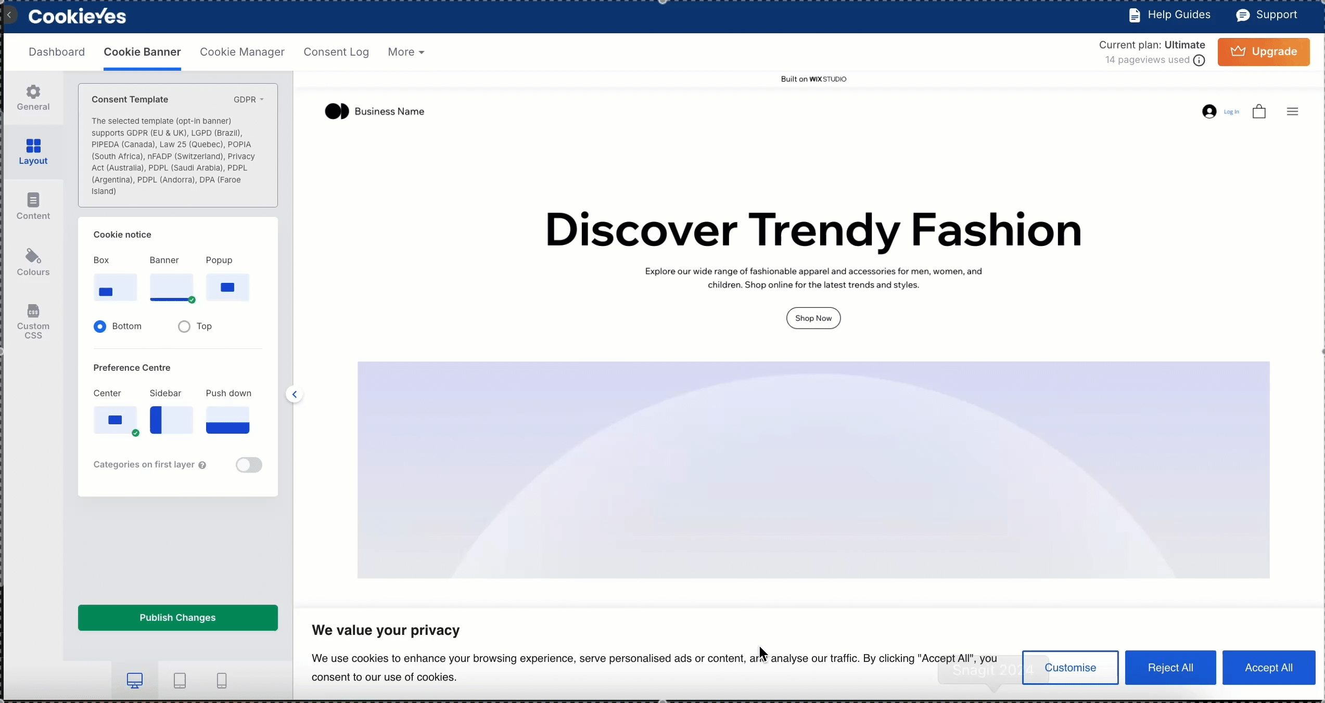The width and height of the screenshot is (1325, 703).
Task: Choose the Sidebar preference centre layout
Action: click(x=171, y=420)
